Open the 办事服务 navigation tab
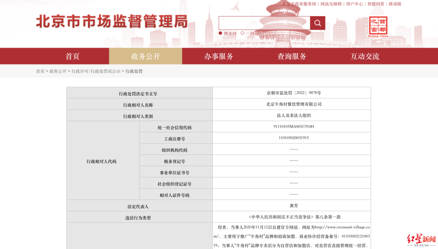Screen dimensions: 438x249 coord(219,56)
